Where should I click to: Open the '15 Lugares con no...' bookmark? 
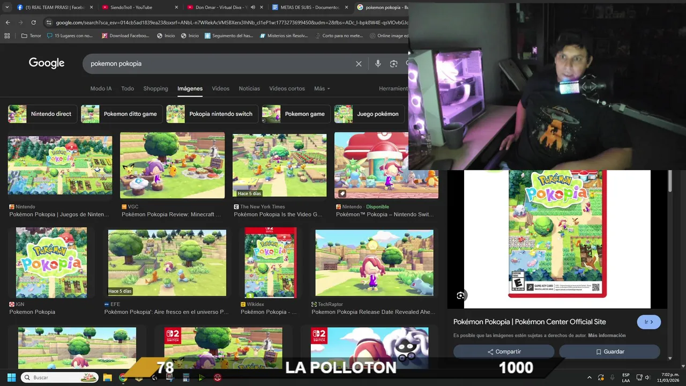pos(70,36)
